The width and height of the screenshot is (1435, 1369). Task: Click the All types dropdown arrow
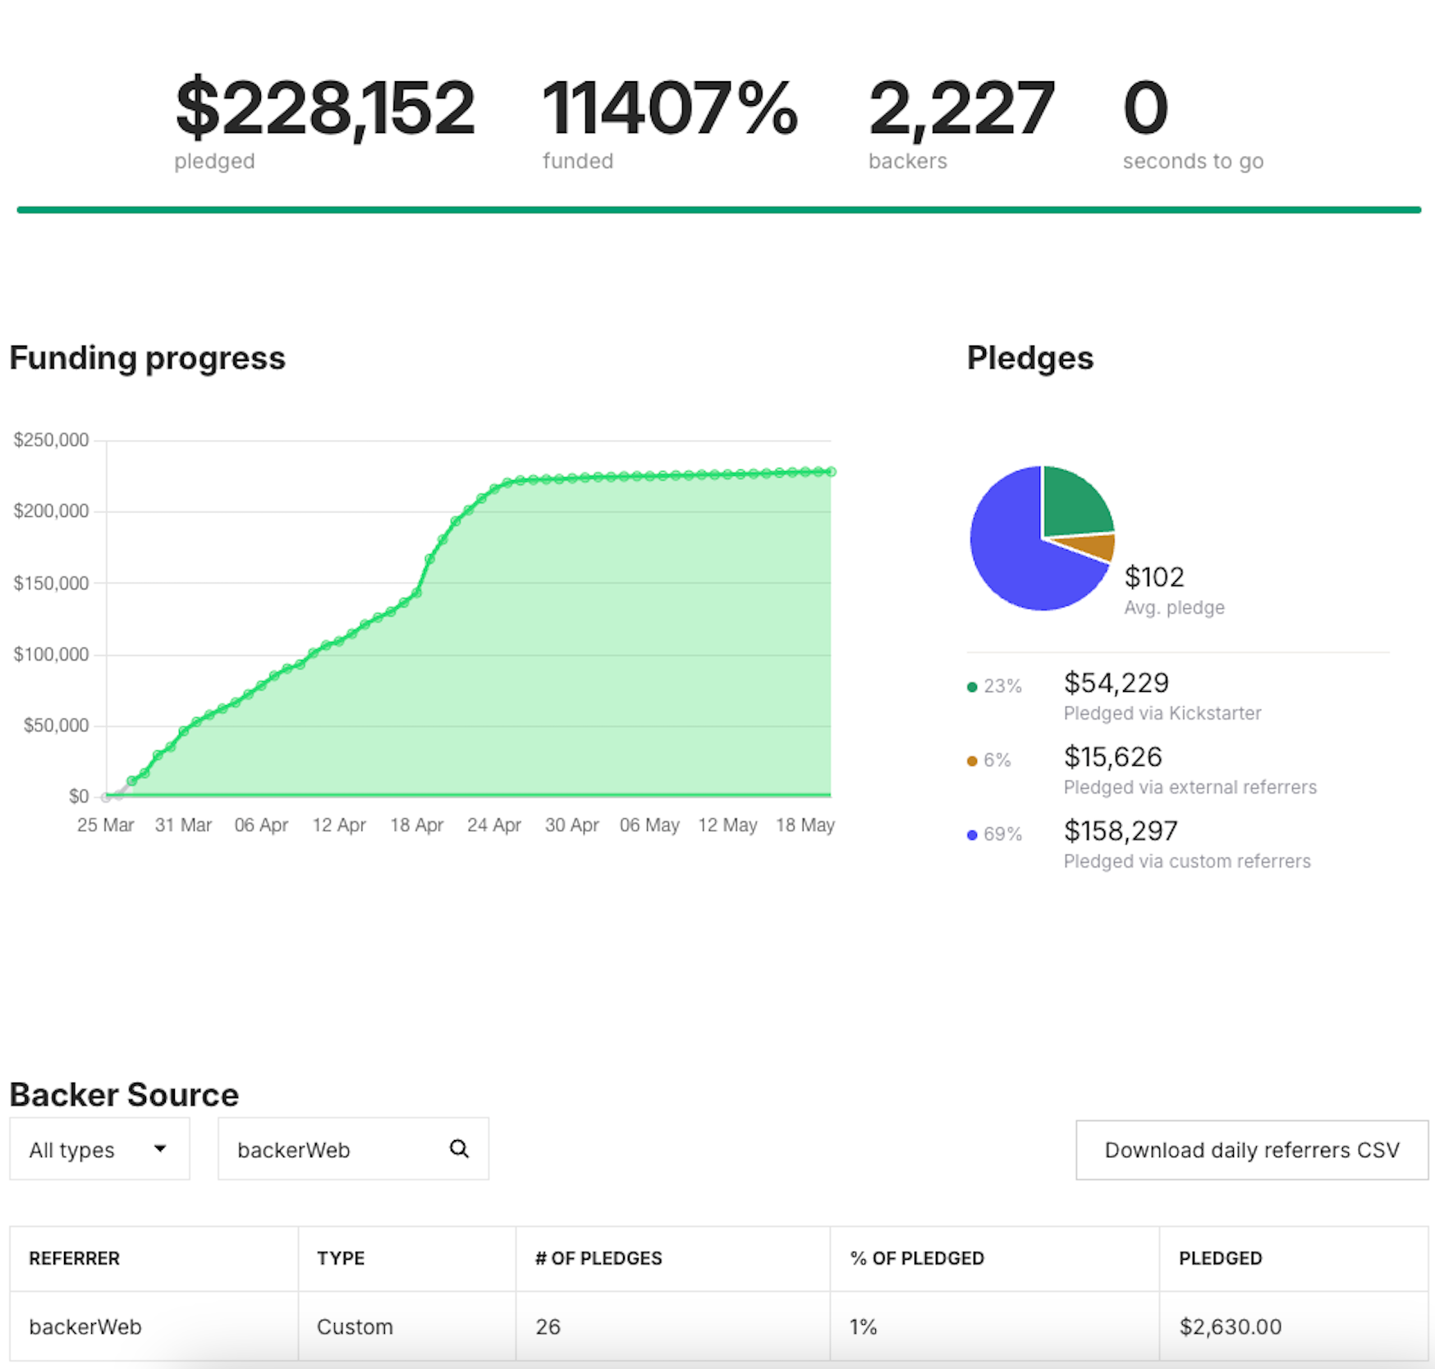pos(160,1149)
